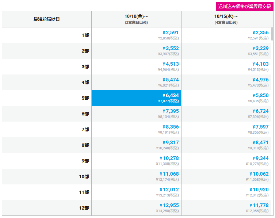Pick ¥10,920 price for 11部

pyautogui.click(x=226, y=192)
